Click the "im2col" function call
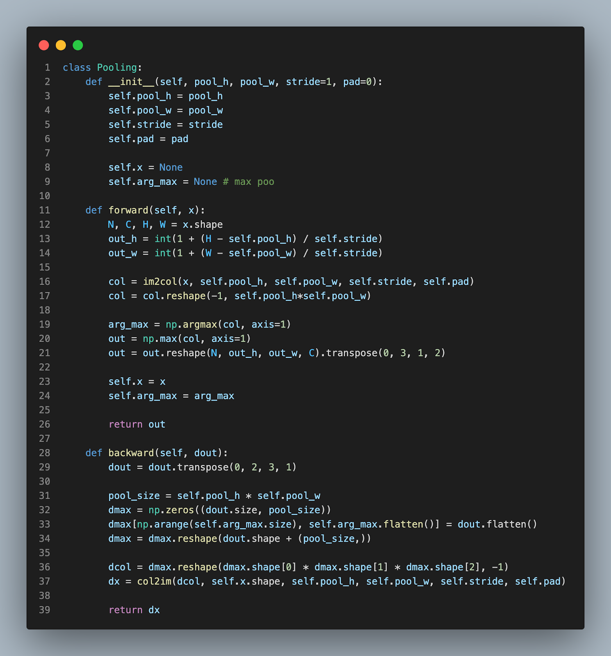611x656 pixels. [x=160, y=282]
